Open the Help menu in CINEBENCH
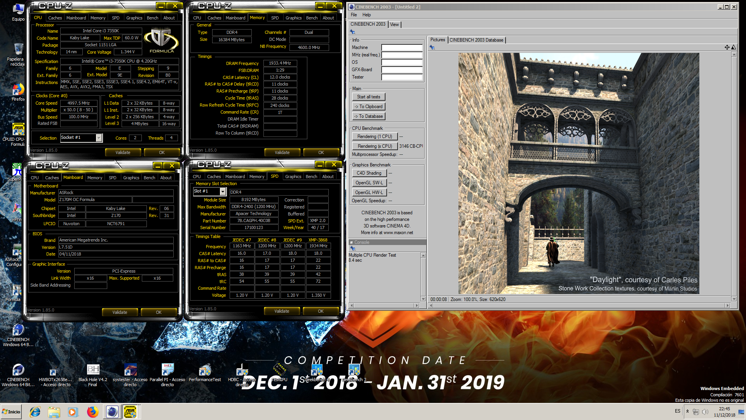Screen dimensions: 746x420 (366, 15)
